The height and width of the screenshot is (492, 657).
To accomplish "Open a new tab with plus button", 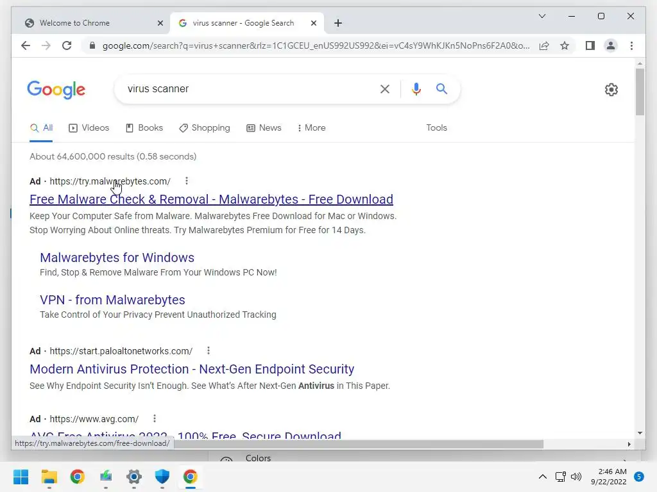I will coord(338,23).
